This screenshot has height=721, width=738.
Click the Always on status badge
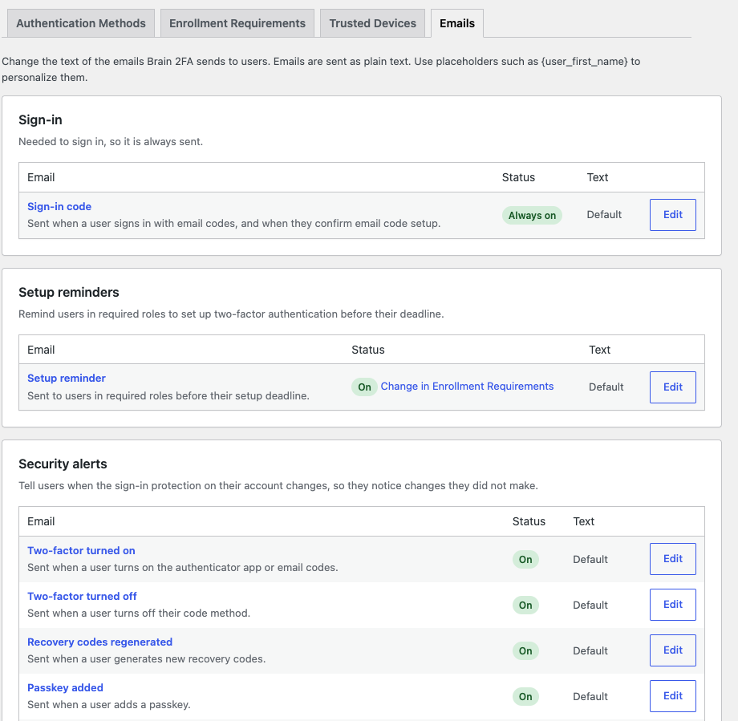point(532,216)
